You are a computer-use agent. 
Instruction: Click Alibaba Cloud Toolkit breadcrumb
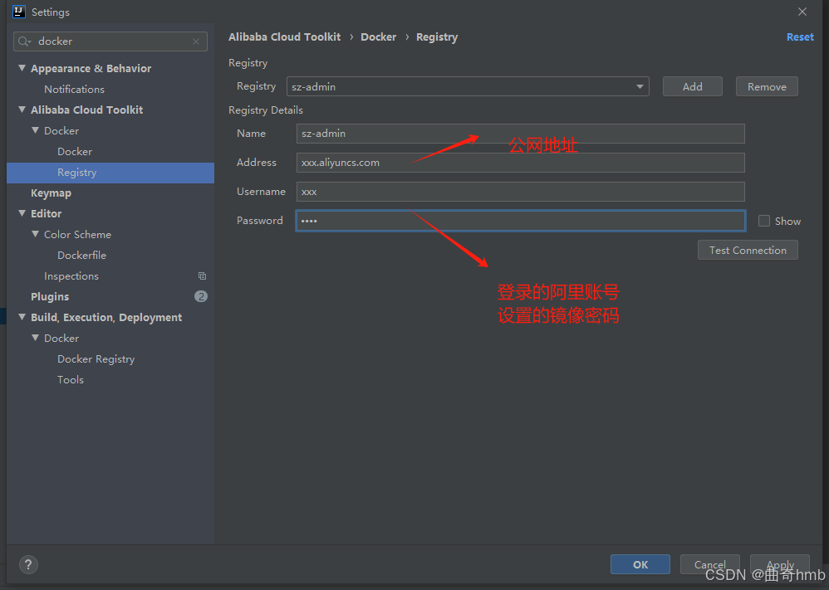[284, 37]
